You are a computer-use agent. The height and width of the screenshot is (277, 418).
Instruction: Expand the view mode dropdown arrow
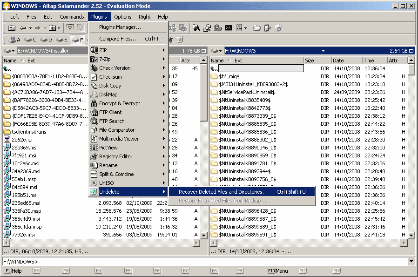[x=245, y=28]
